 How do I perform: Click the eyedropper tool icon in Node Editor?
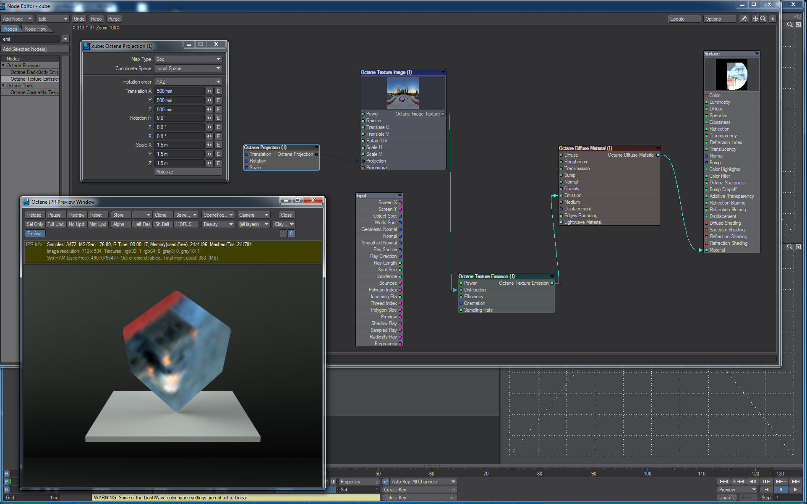(744, 19)
